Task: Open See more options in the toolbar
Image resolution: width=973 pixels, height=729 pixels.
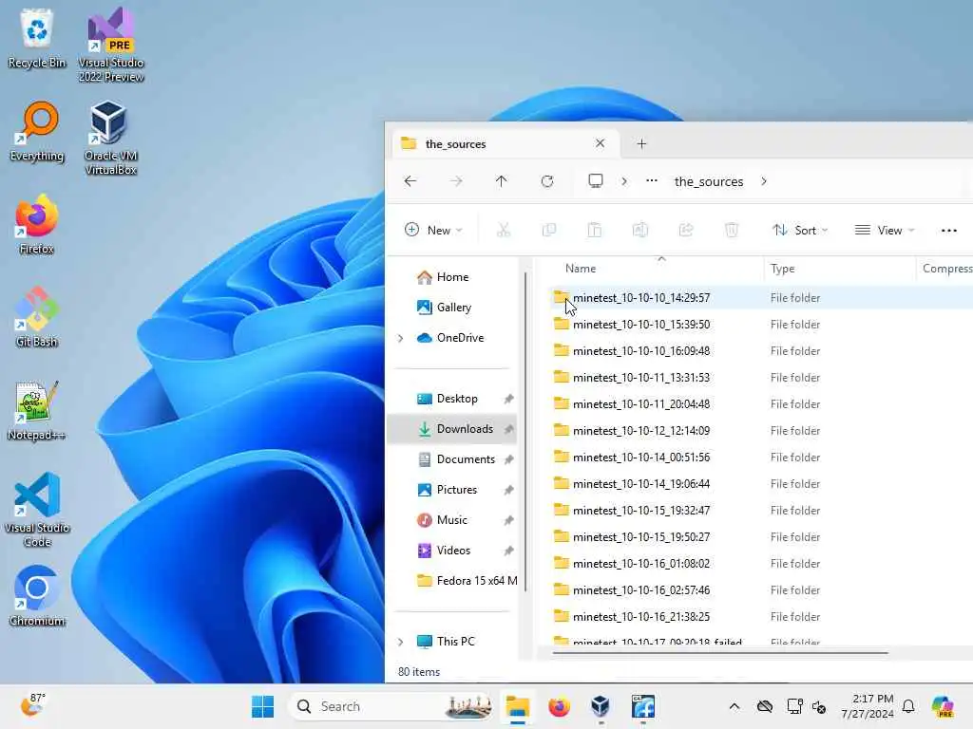Action: pyautogui.click(x=949, y=230)
